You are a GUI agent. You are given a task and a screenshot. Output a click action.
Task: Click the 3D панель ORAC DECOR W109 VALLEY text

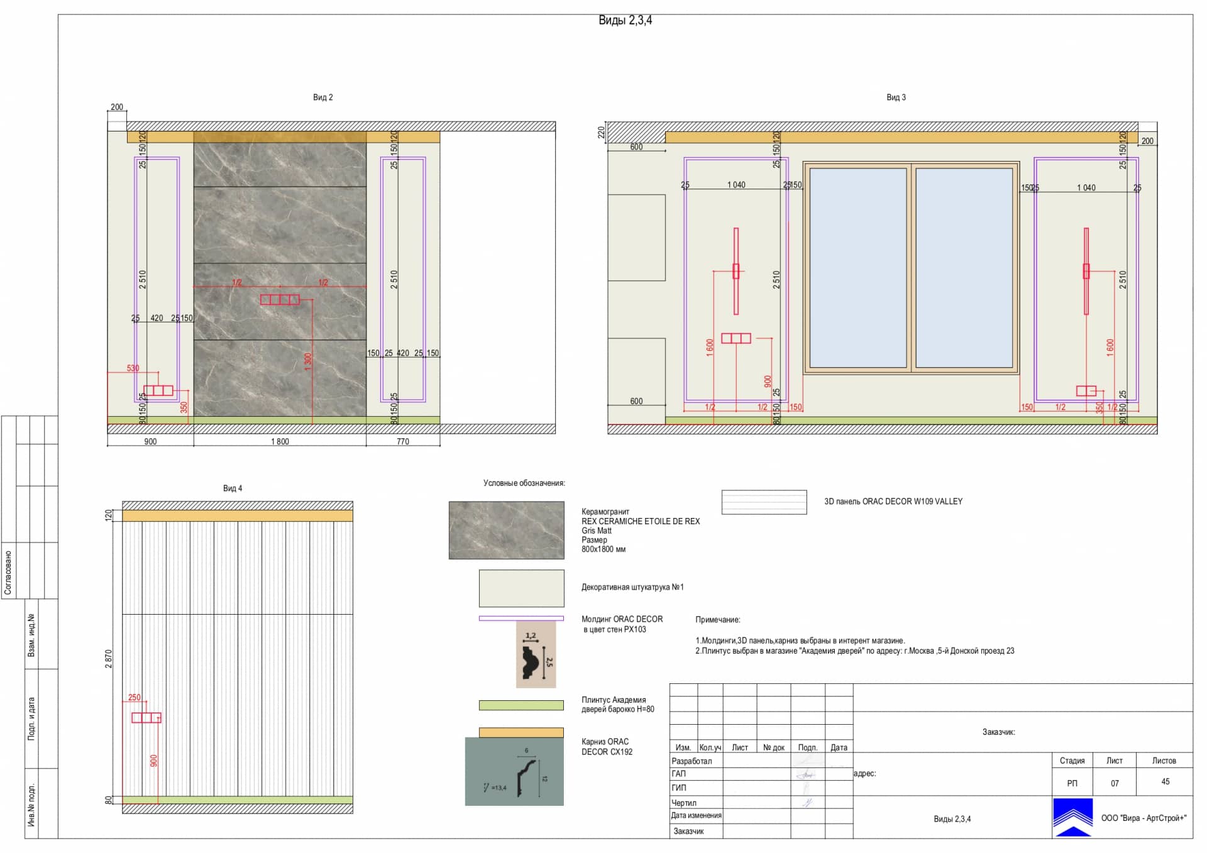click(x=893, y=502)
